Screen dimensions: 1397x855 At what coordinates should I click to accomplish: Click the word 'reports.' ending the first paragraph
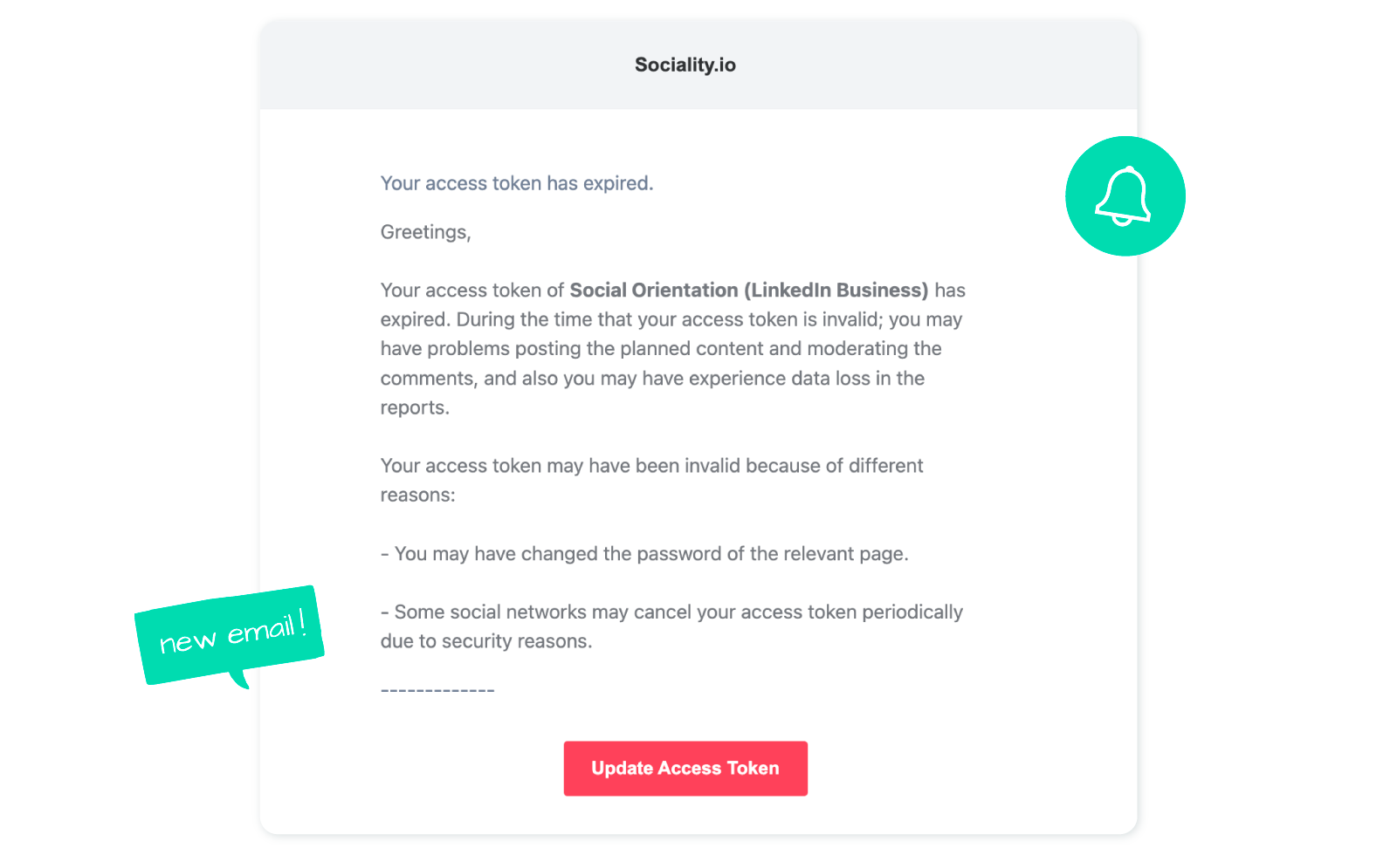pos(415,408)
